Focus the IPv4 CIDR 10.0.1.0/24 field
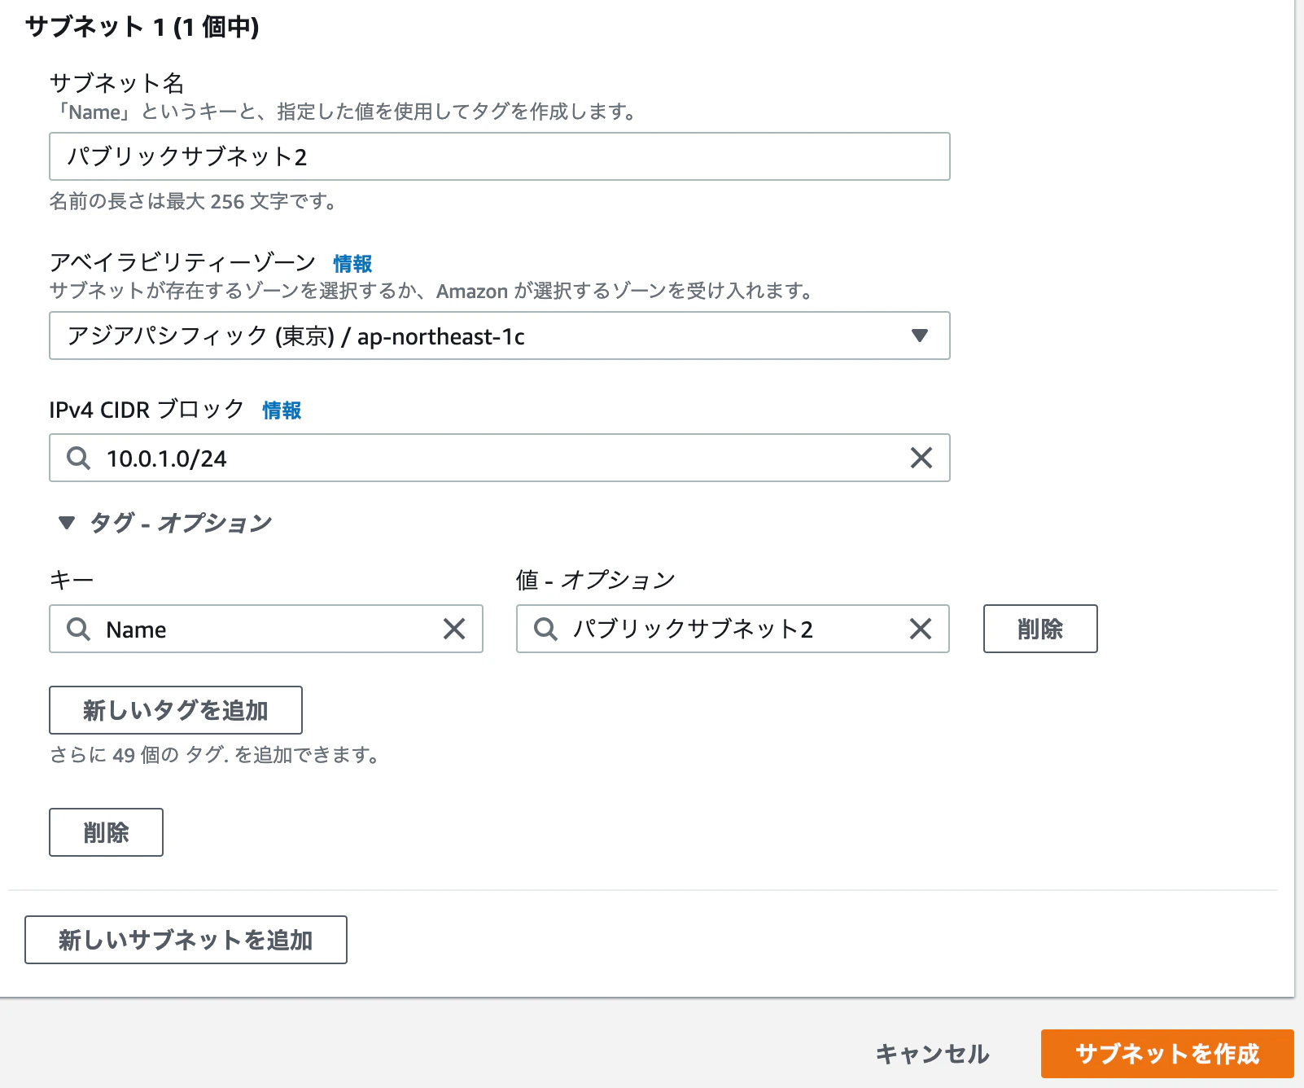This screenshot has height=1088, width=1304. [x=500, y=458]
